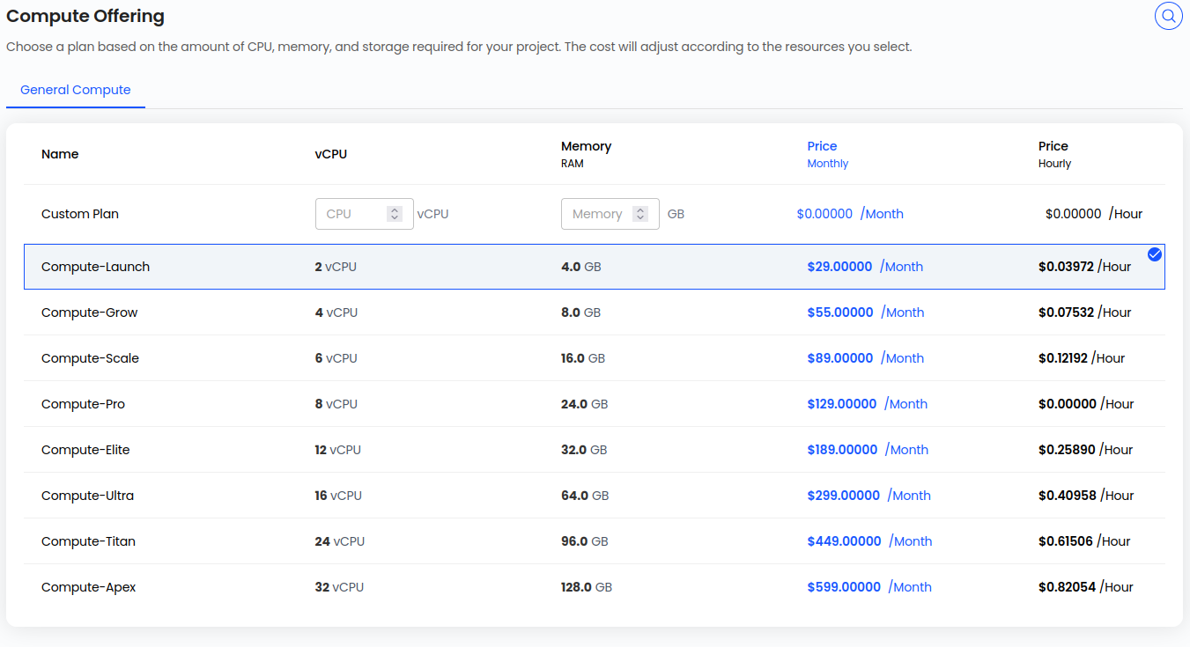Click the $0.40958 hourly price
The width and height of the screenshot is (1190, 647).
pos(1068,496)
